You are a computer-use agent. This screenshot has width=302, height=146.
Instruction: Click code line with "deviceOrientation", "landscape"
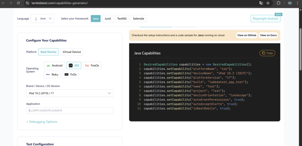pos(198,95)
